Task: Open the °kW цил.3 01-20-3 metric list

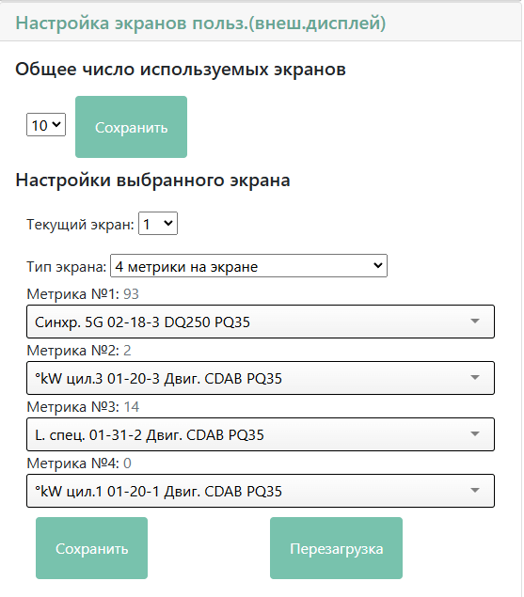Action: pos(261,378)
